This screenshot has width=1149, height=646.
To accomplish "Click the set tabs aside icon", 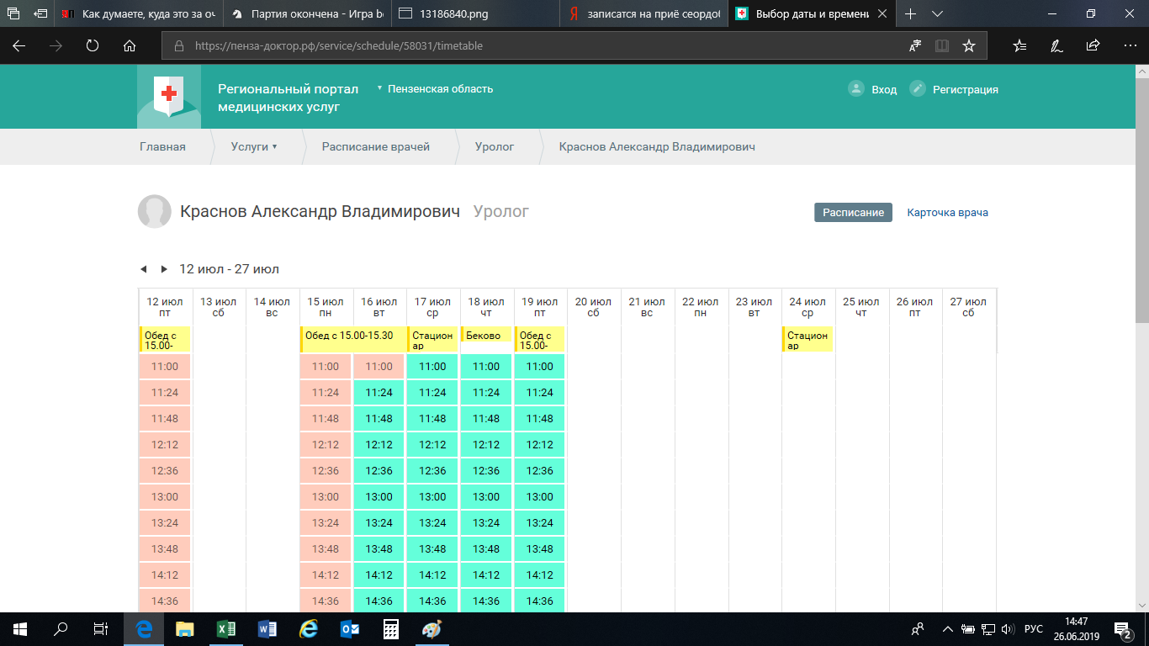I will [x=41, y=14].
